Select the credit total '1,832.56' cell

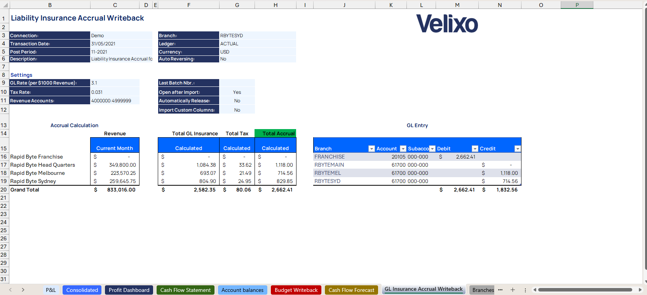(x=500, y=190)
